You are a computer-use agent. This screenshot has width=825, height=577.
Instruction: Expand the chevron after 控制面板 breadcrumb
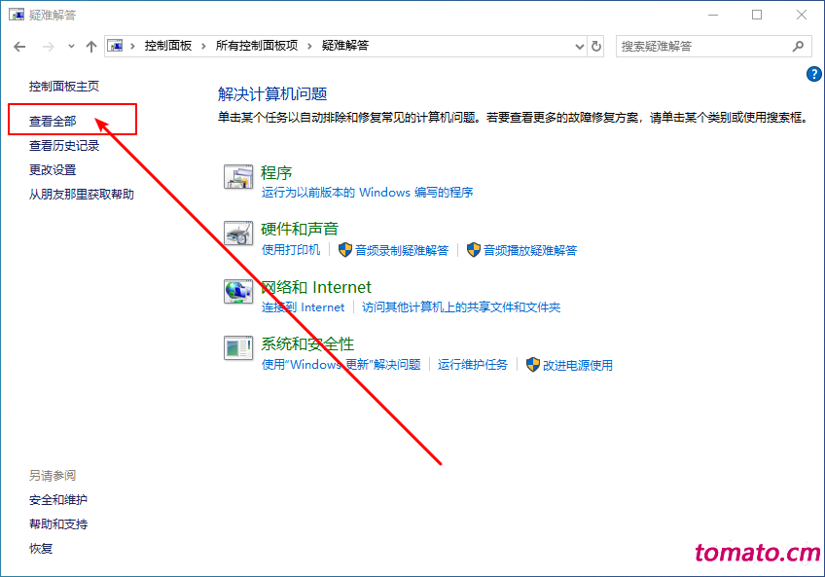203,47
